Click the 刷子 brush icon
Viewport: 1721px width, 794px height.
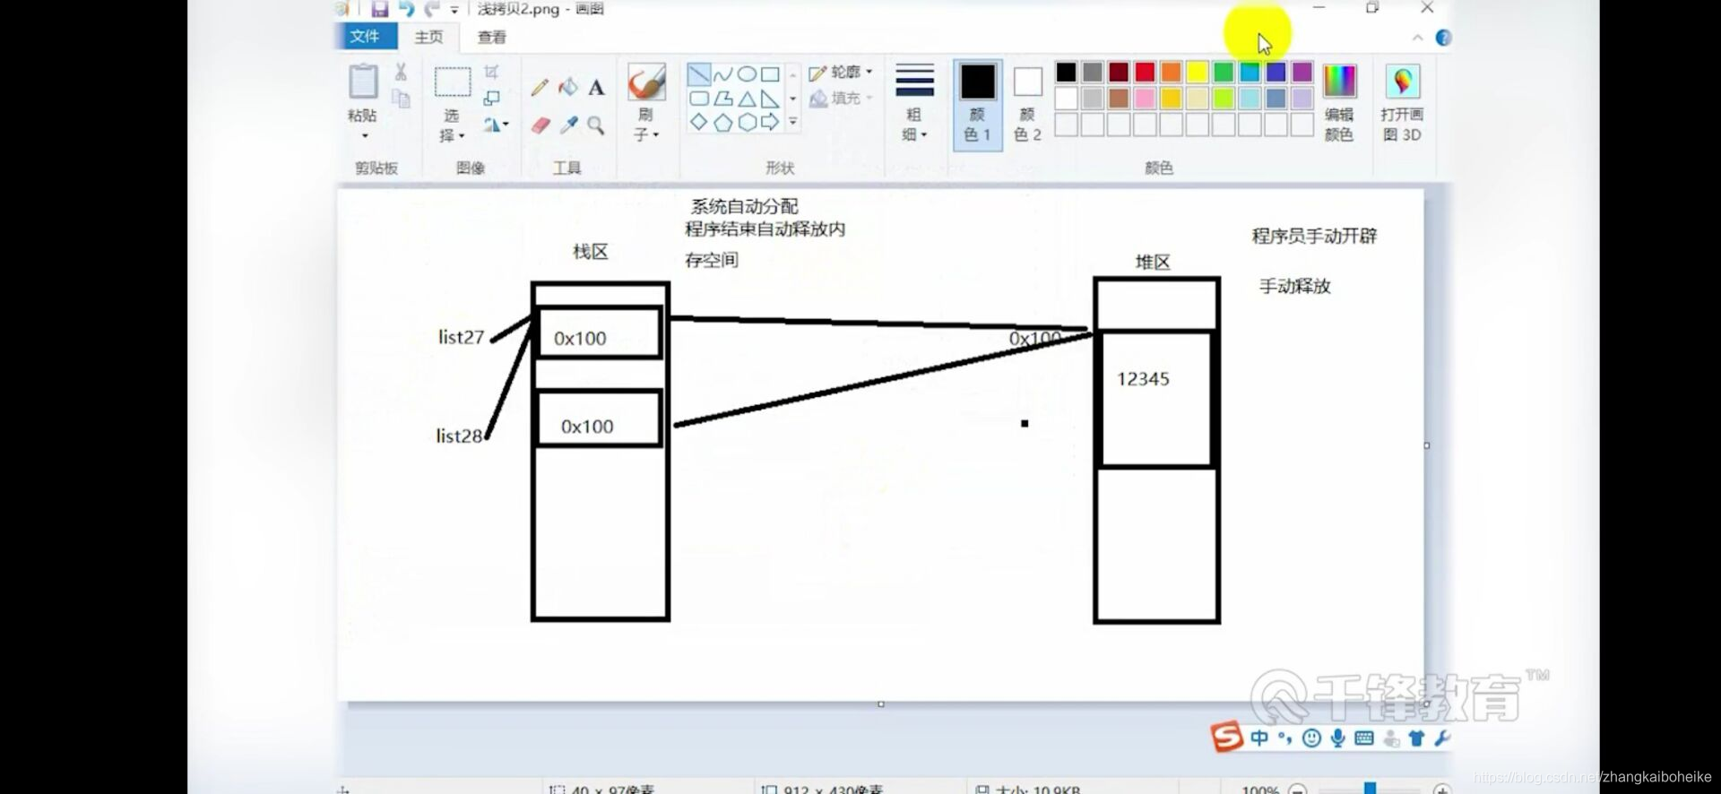click(x=646, y=82)
